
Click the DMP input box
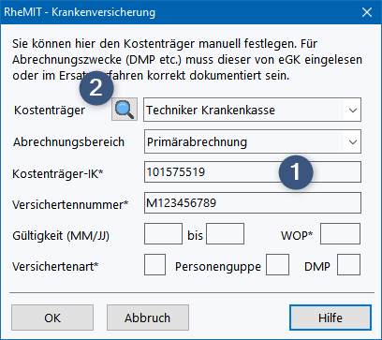(x=348, y=264)
